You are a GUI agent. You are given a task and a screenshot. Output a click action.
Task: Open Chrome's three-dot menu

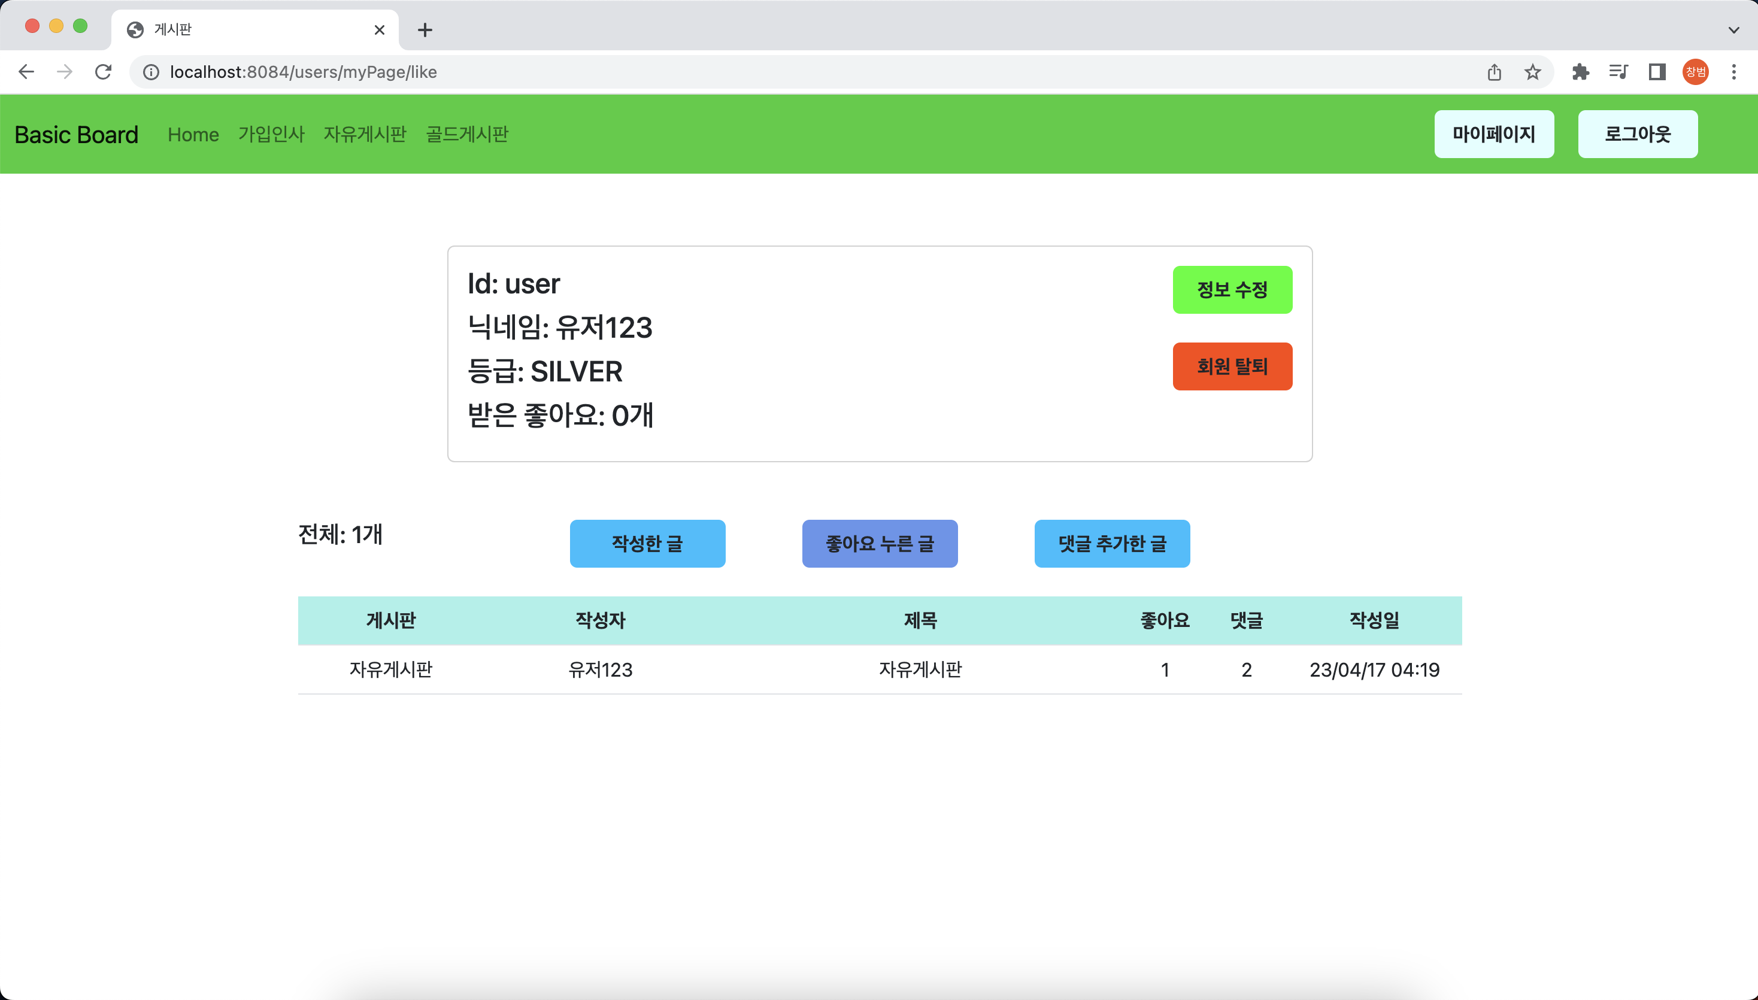click(x=1733, y=72)
